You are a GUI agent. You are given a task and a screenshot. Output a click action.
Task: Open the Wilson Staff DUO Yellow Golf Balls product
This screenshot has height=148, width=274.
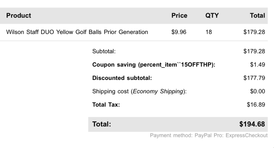(x=77, y=32)
